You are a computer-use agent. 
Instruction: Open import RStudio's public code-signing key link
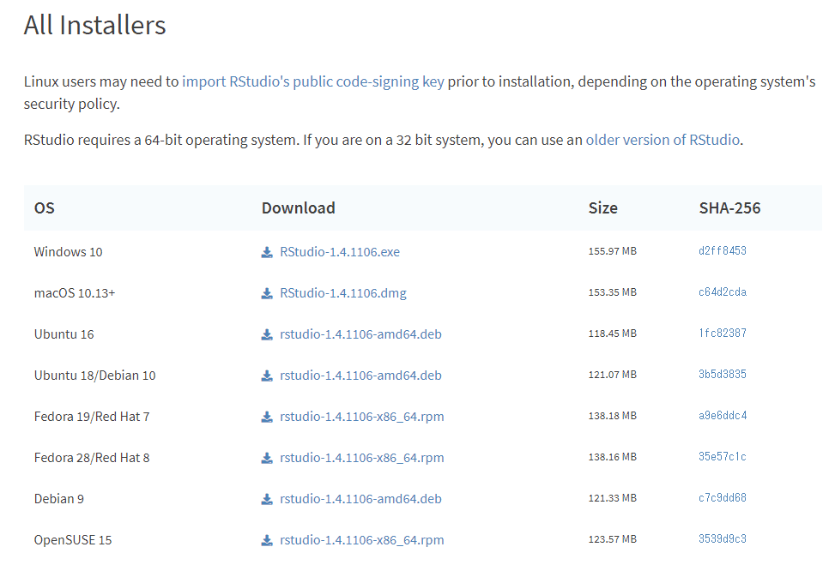(x=313, y=81)
